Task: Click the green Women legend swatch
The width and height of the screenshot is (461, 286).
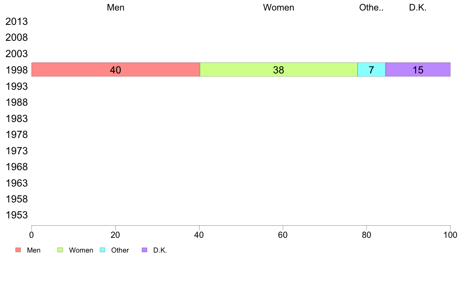Action: [x=60, y=250]
